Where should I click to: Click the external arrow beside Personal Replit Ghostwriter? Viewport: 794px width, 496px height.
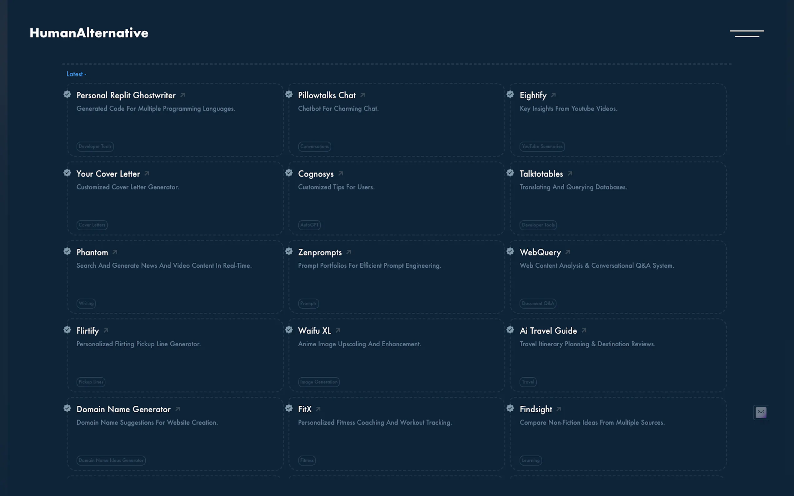click(183, 95)
